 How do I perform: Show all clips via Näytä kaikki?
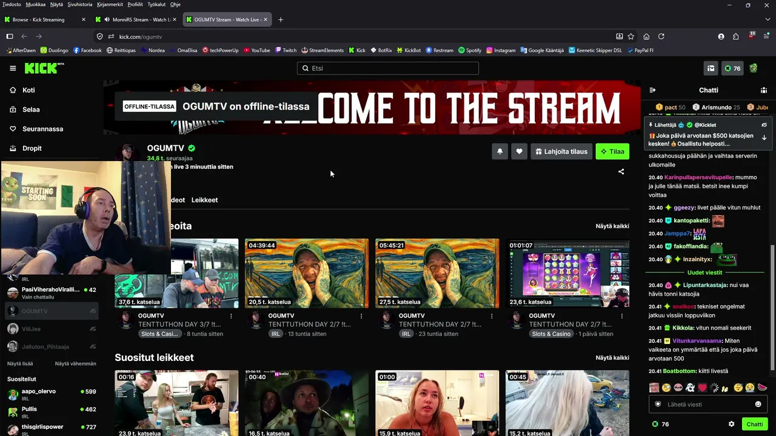(x=612, y=357)
